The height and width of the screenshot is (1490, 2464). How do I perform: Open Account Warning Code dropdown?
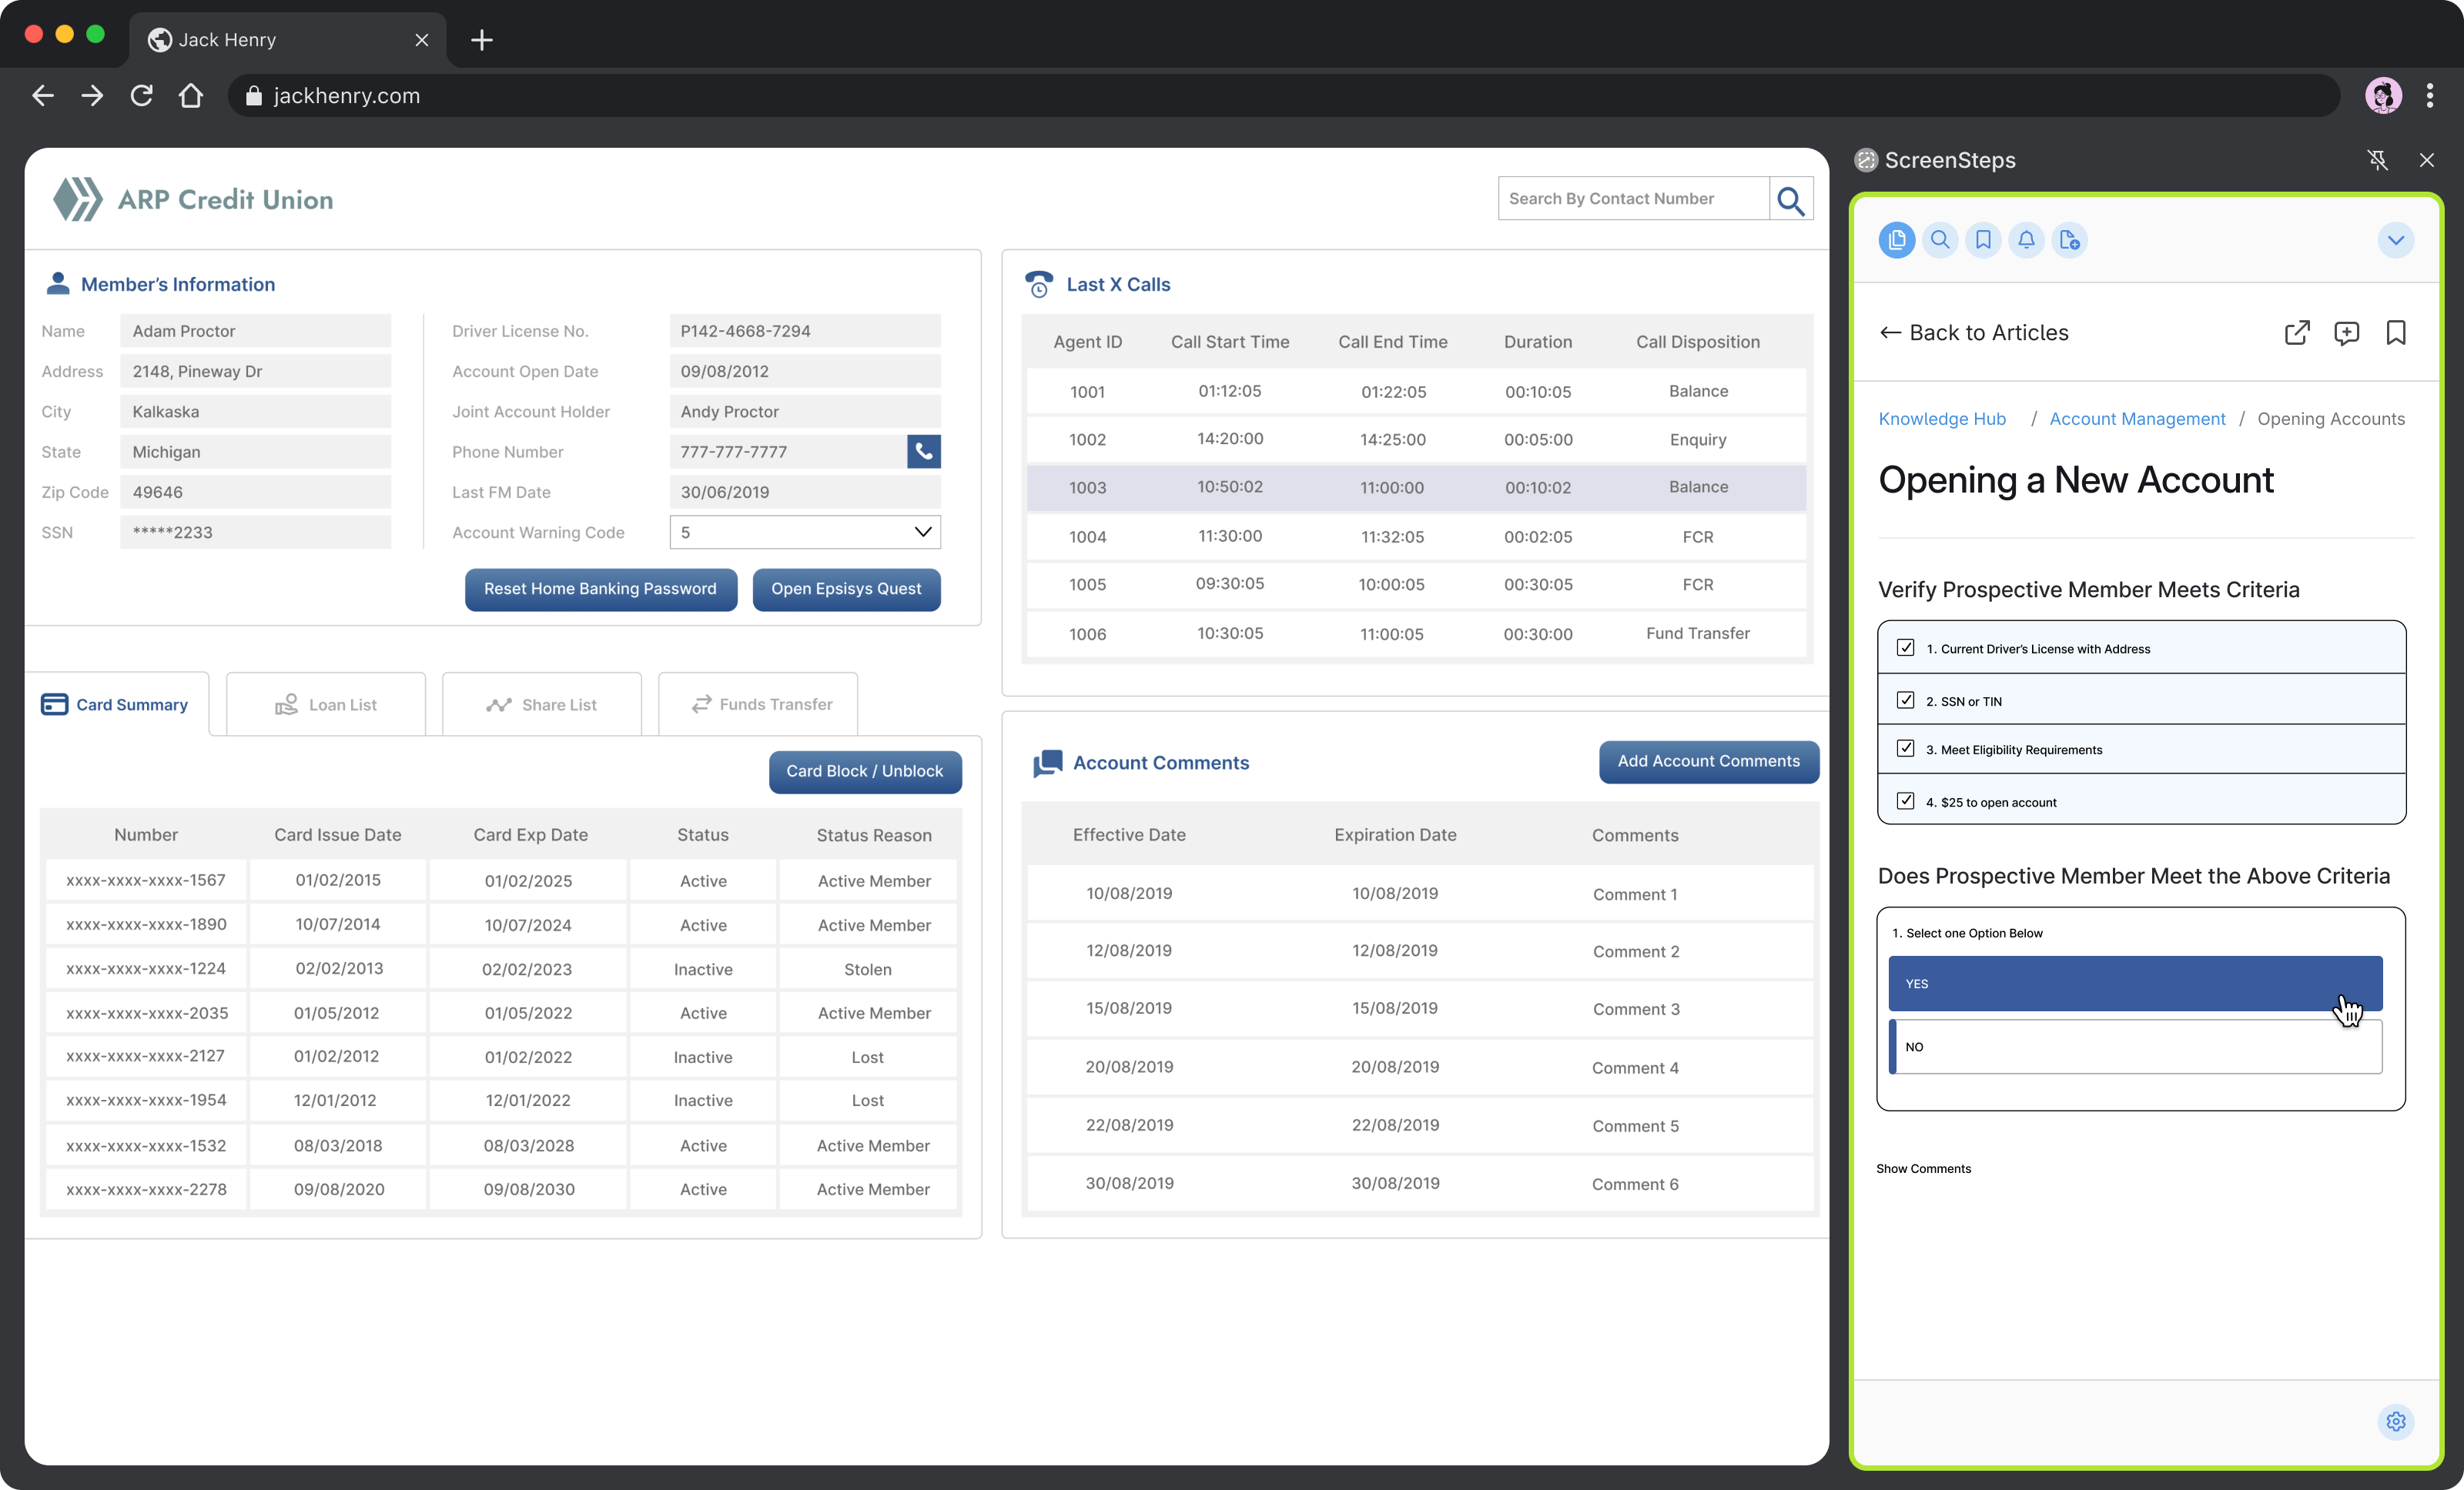point(922,532)
